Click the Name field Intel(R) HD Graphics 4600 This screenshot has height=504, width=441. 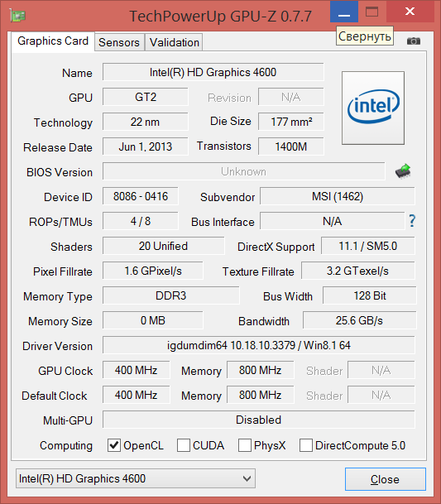tap(213, 72)
